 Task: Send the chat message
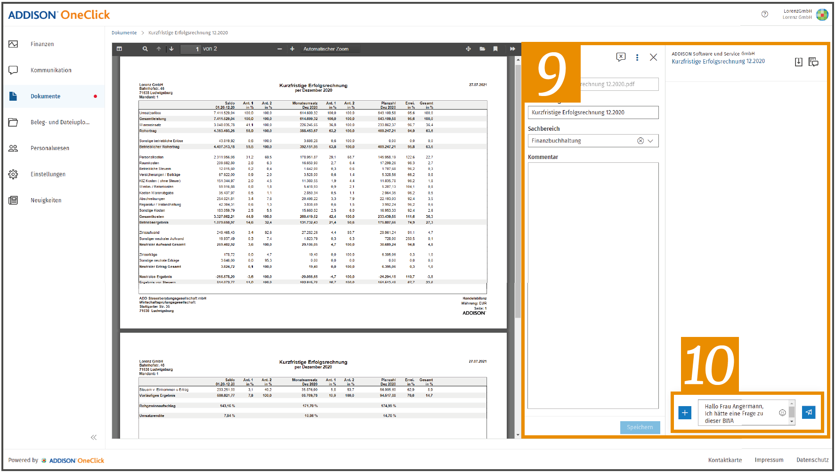(x=809, y=412)
